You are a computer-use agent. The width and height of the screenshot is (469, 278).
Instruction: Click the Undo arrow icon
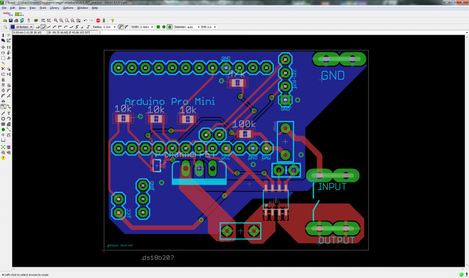point(85,21)
